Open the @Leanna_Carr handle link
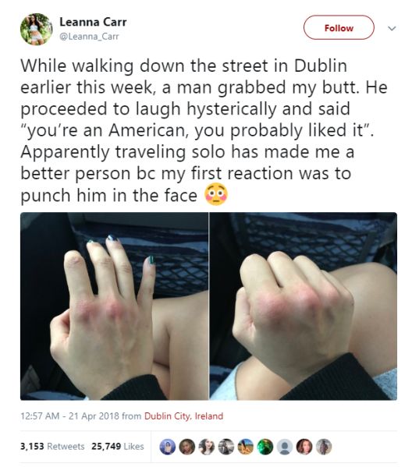This screenshot has width=412, height=467. [89, 37]
